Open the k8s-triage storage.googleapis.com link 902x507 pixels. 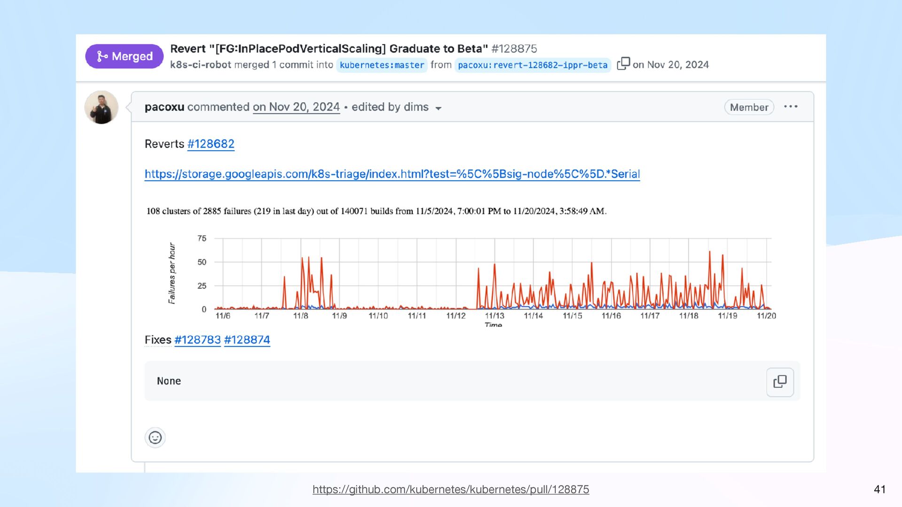coord(392,174)
